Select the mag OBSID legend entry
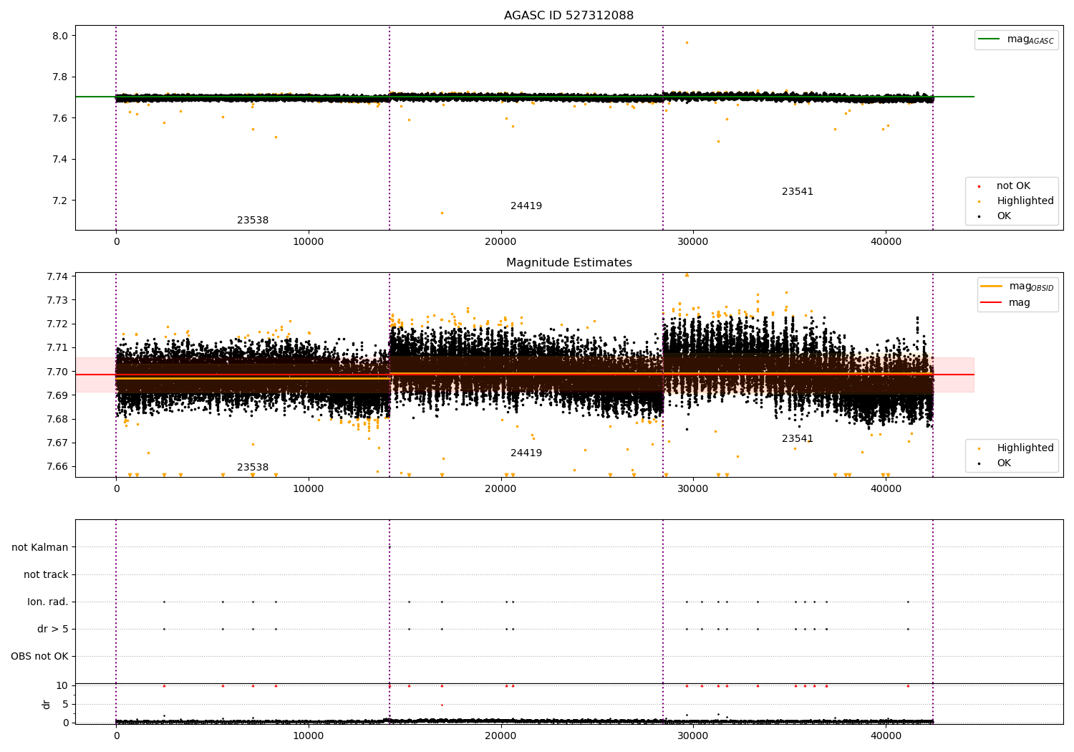This screenshot has width=1074, height=752. [1017, 286]
